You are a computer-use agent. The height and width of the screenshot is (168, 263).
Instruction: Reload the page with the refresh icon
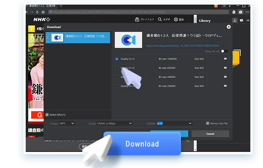click(x=38, y=12)
